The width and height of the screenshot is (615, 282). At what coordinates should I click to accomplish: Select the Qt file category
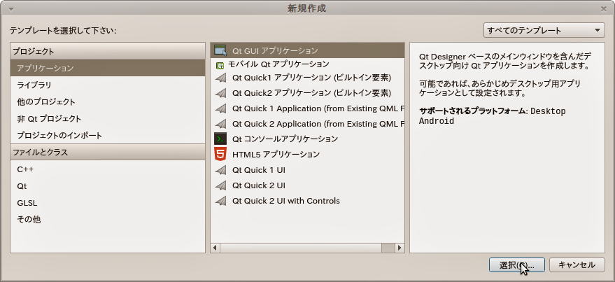108,186
